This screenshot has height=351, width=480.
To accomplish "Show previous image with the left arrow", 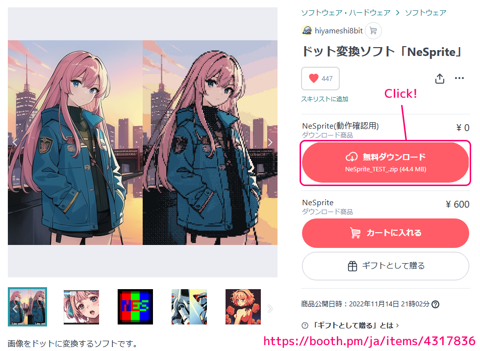I will (x=15, y=142).
